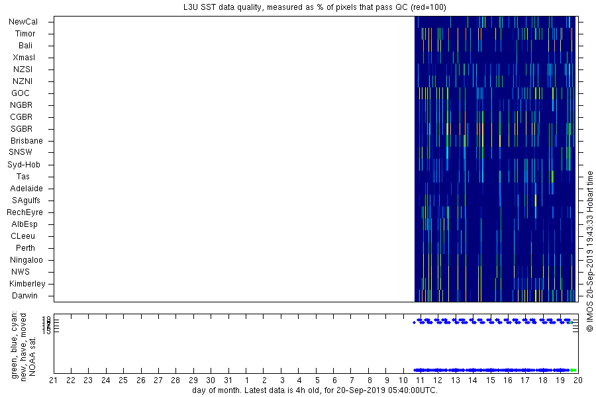Click the chart title about L3U SST data quality
The image size is (596, 397).
(315, 7)
